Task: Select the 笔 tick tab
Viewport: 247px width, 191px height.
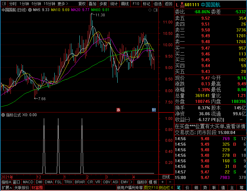Action: (x=178, y=188)
